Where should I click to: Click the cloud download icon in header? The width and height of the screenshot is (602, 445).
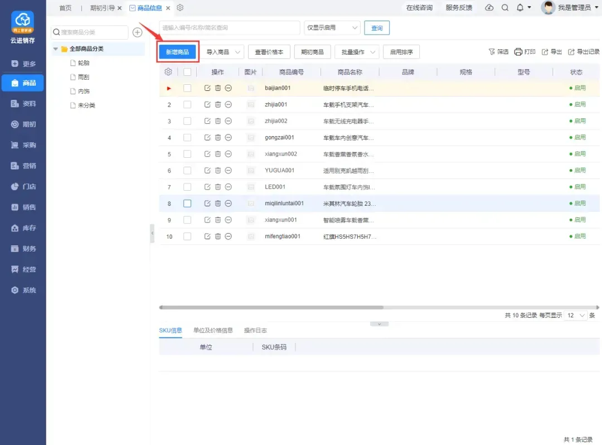(x=489, y=8)
